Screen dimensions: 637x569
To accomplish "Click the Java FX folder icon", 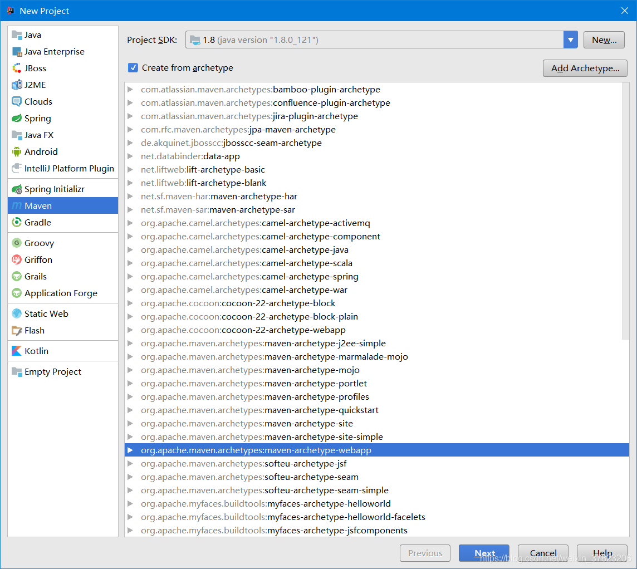I will tap(17, 135).
